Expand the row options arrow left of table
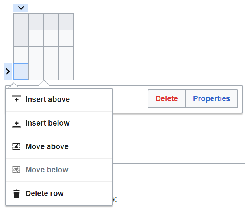 click(8, 71)
